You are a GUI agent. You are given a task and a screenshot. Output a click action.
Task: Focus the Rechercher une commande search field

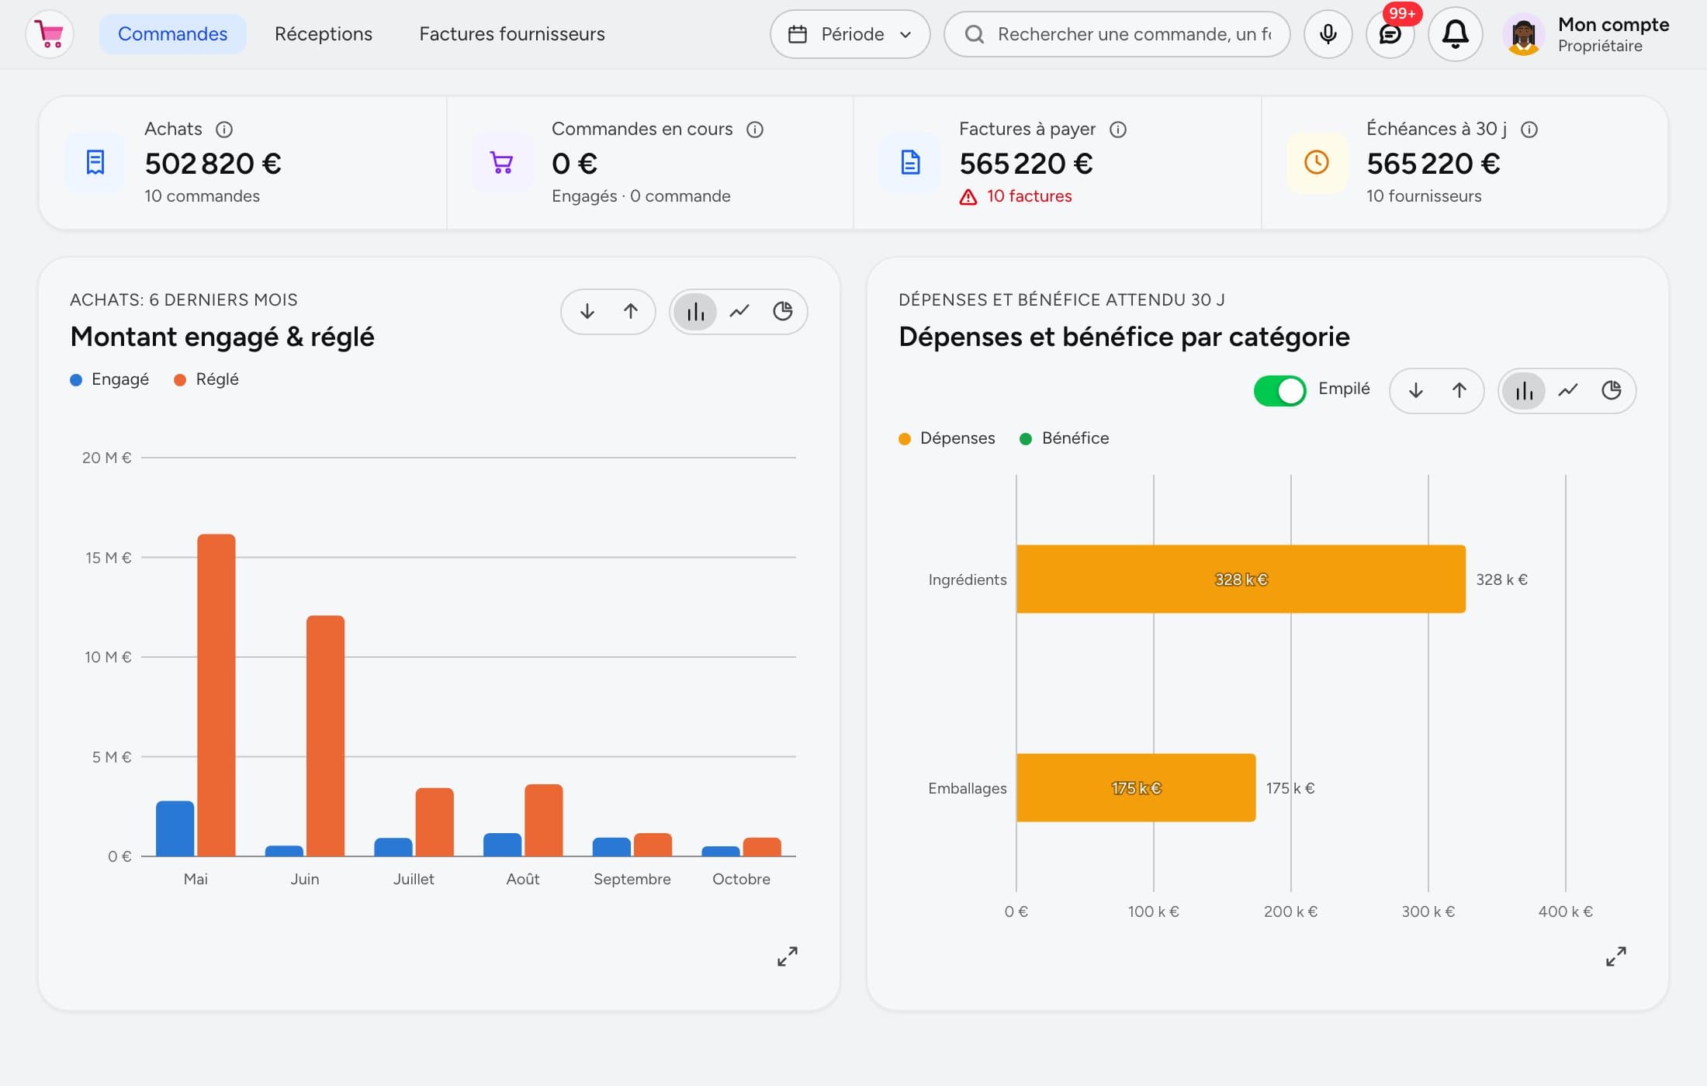pos(1117,34)
